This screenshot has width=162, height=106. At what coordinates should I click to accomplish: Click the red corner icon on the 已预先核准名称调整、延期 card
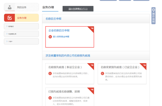pos(92,90)
